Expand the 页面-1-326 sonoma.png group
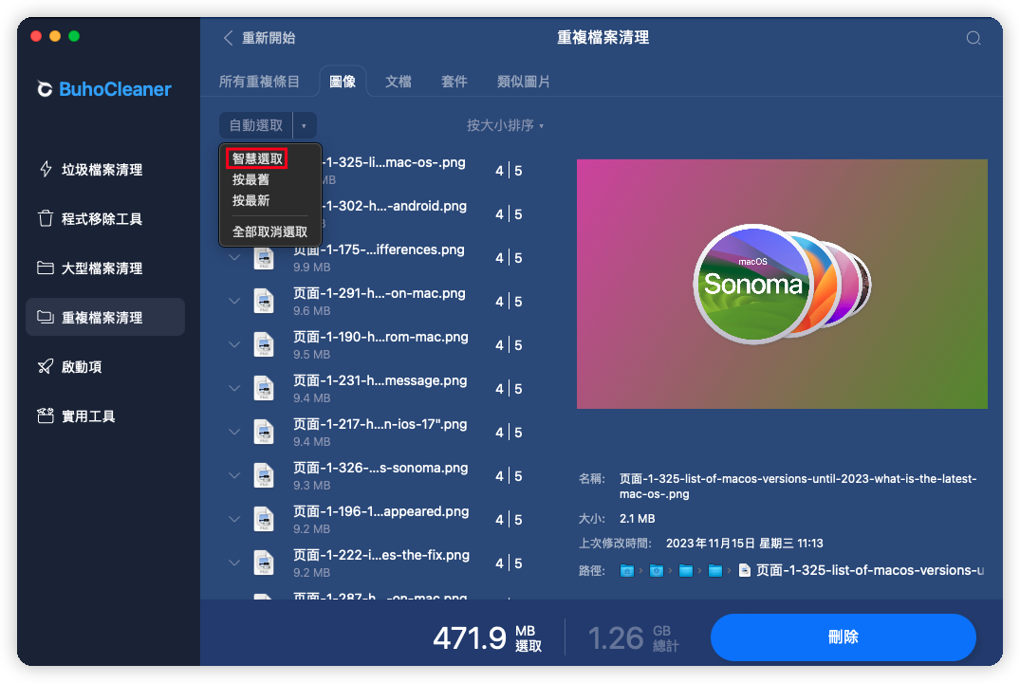This screenshot has width=1020, height=683. 234,475
